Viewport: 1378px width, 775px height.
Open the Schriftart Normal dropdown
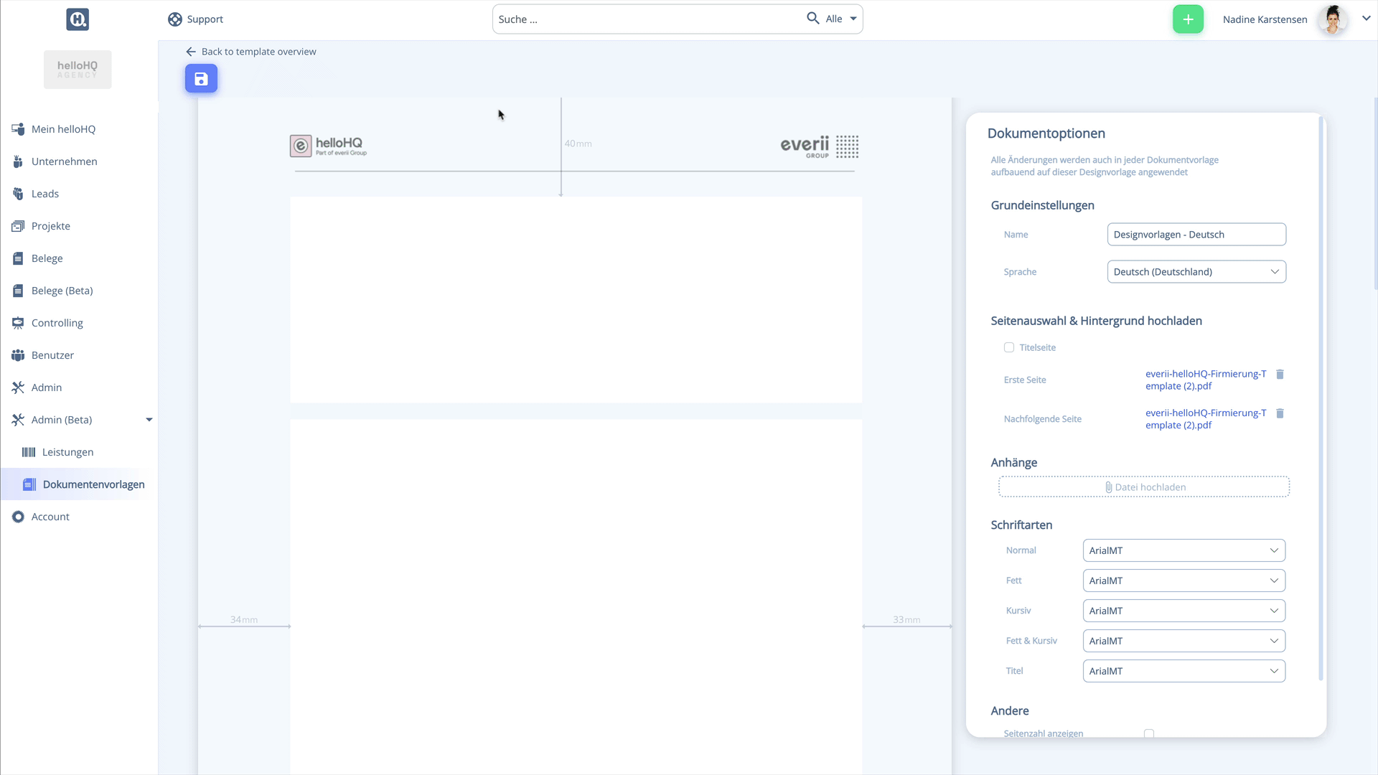coord(1183,550)
